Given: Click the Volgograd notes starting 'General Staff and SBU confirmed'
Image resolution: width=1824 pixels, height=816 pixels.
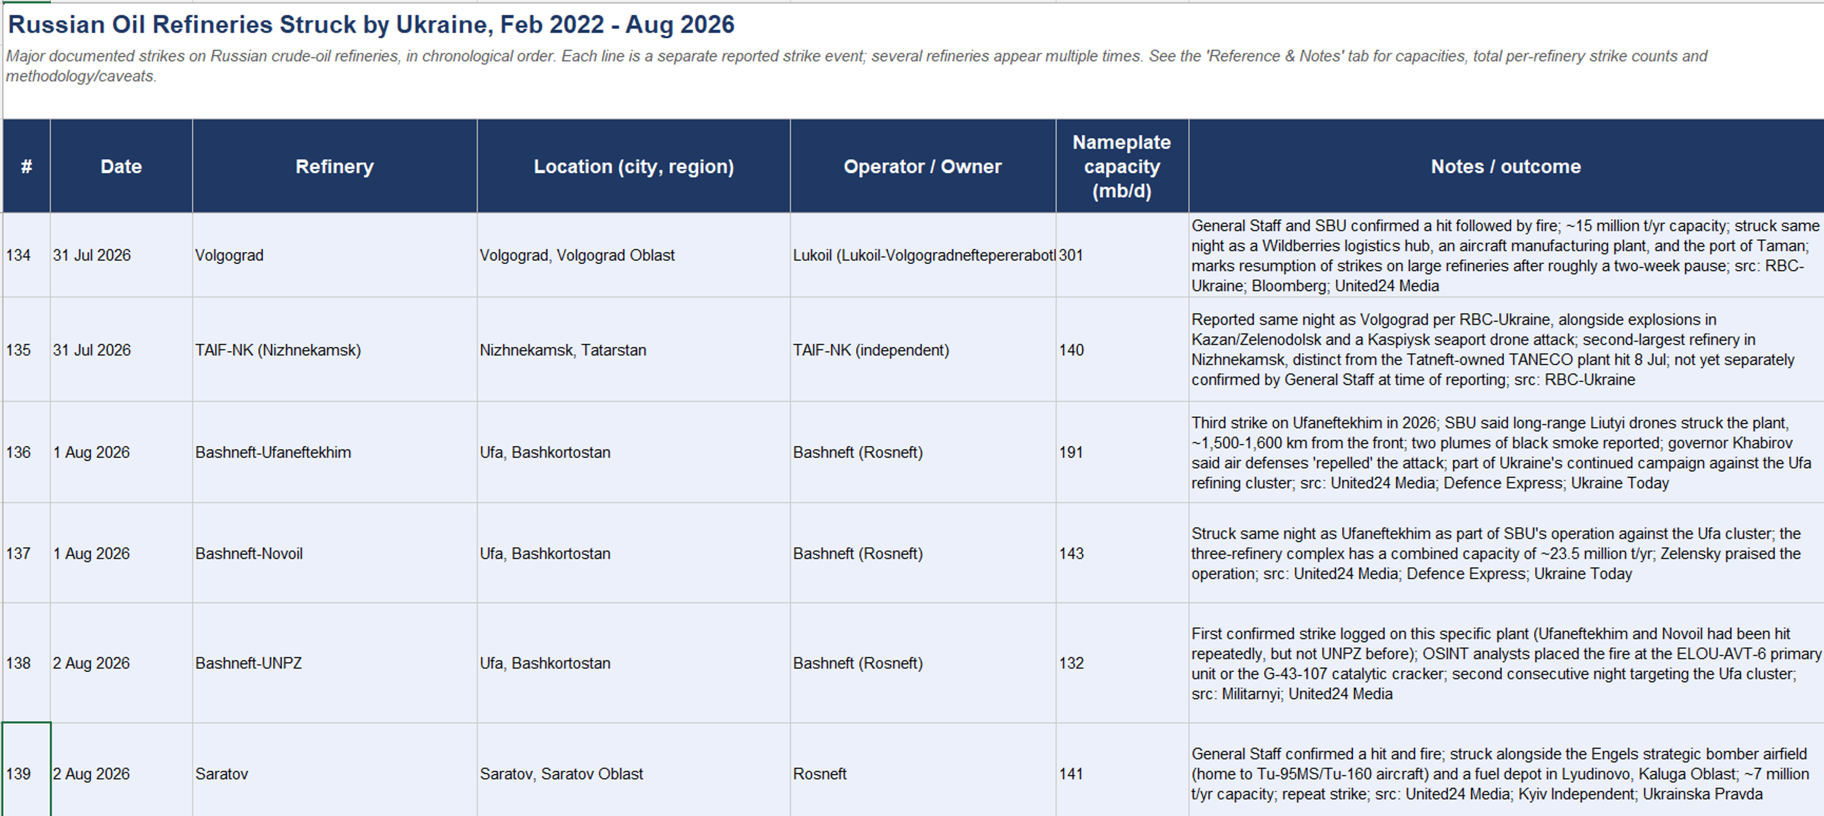Looking at the screenshot, I should [x=1506, y=255].
